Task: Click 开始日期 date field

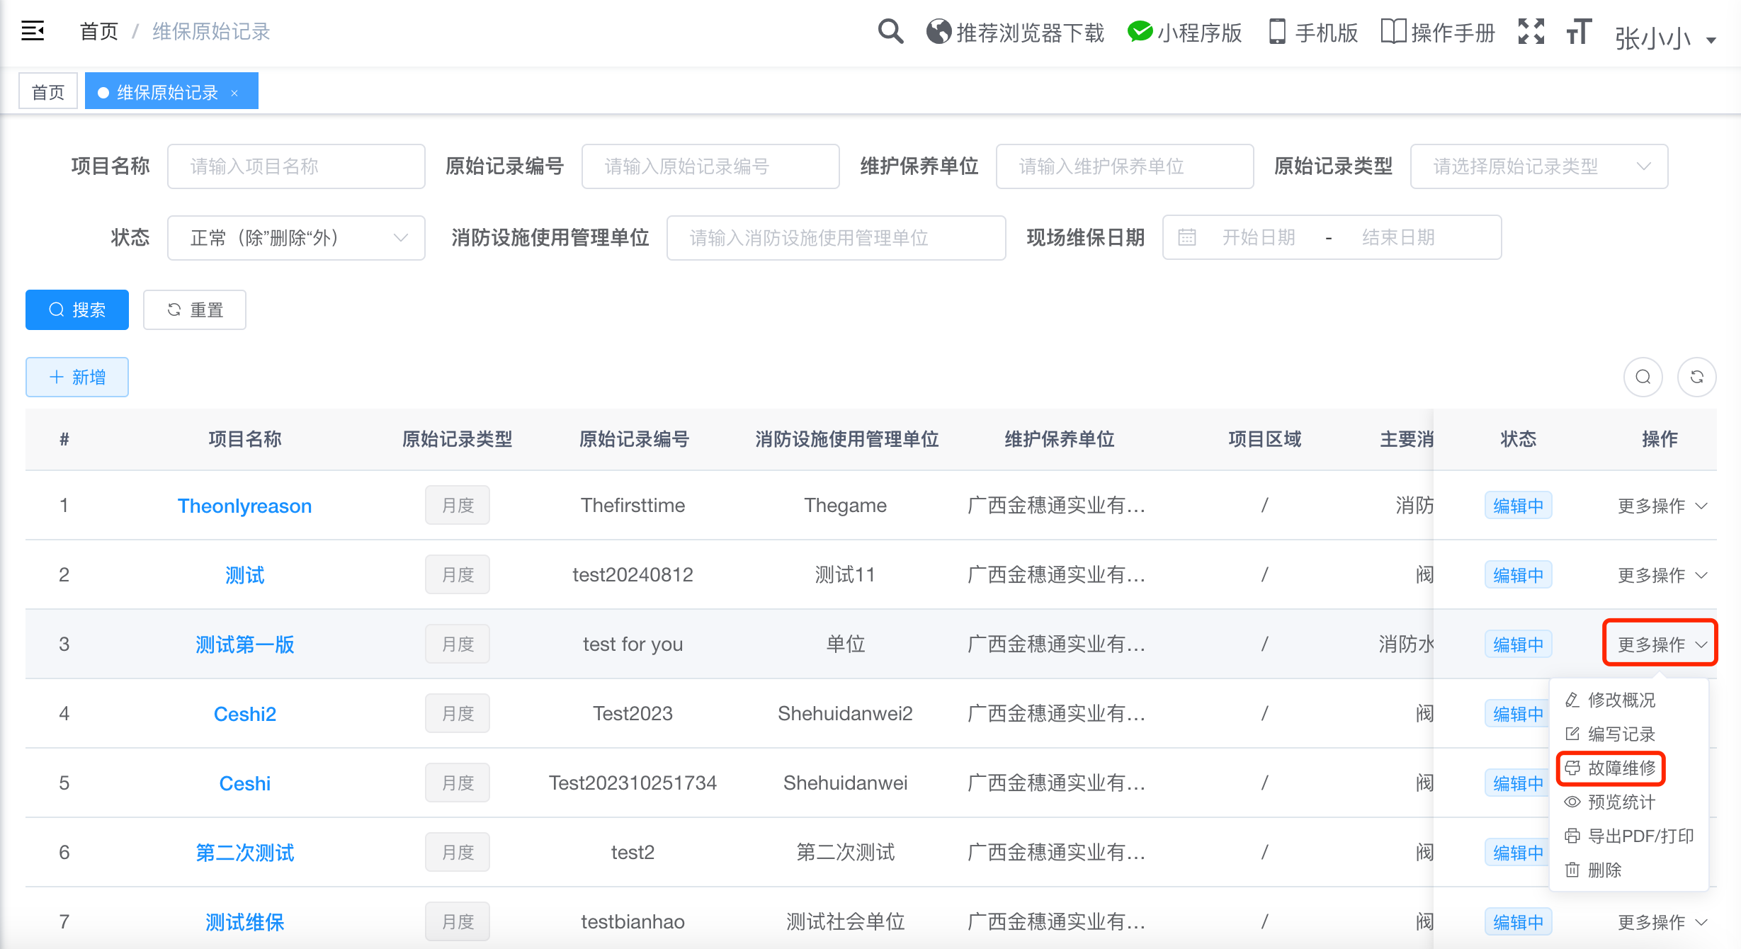Action: click(1259, 237)
